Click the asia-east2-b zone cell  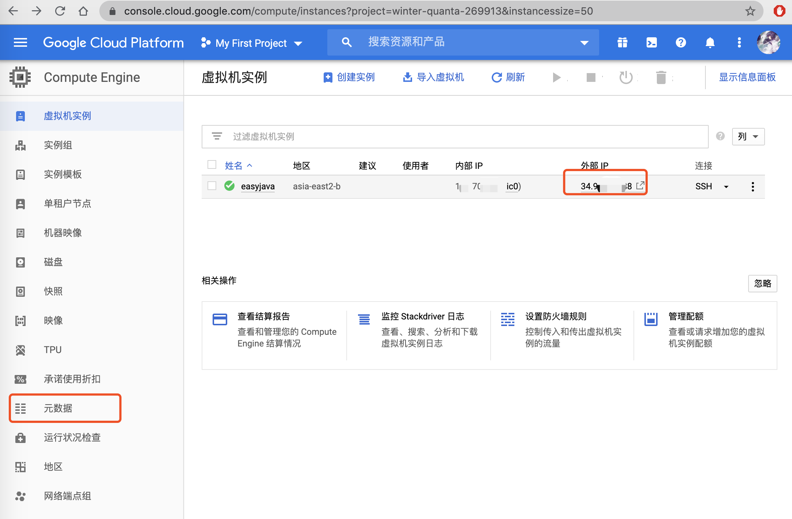tap(317, 186)
